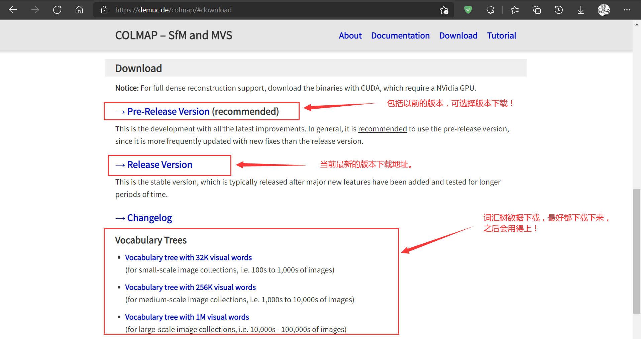Click inside the address bar
Screen dimensions: 641x339
tap(234, 10)
